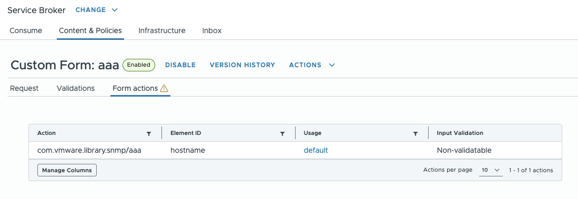Click the DISABLE button
578x199 pixels.
coord(180,65)
